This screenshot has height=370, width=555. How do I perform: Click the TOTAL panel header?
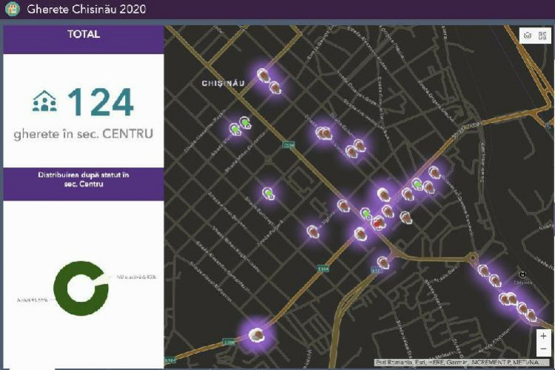84,34
